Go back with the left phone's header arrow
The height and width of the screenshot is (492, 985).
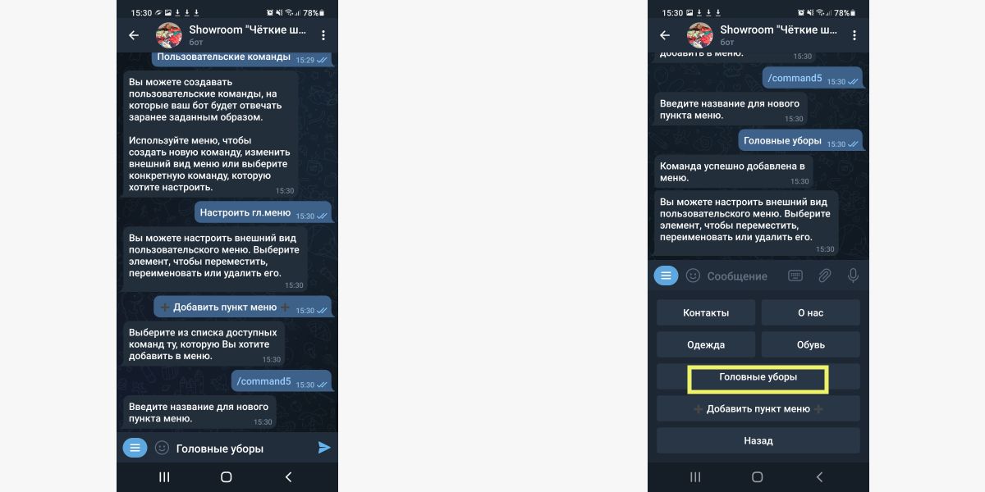134,35
